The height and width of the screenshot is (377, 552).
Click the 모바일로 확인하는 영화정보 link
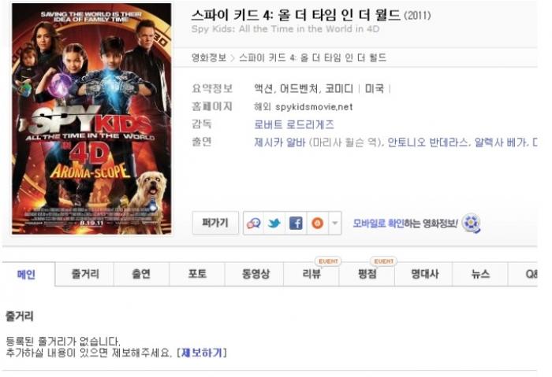405,223
